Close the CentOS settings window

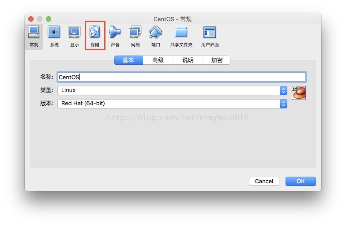coord(31,19)
